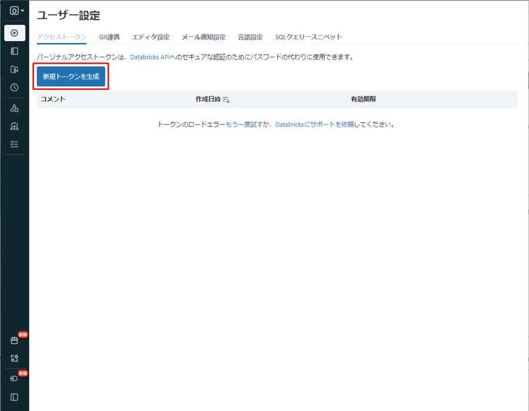
Task: Open the Workspace notebook icon in sidebar
Action: (14, 51)
